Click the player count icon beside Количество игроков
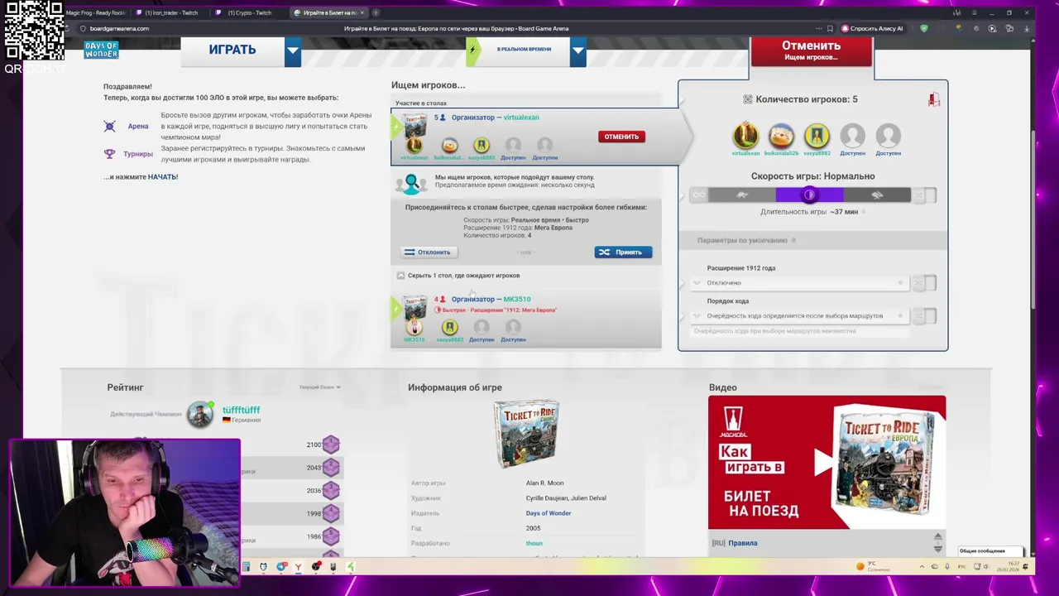 (x=748, y=99)
